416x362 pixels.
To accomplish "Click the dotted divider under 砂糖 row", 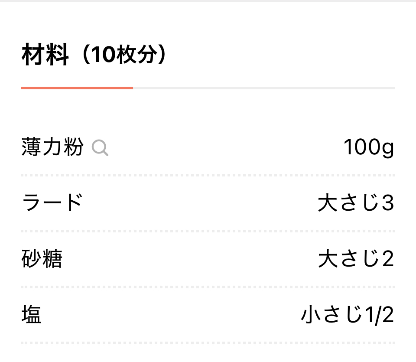I will click(x=208, y=287).
